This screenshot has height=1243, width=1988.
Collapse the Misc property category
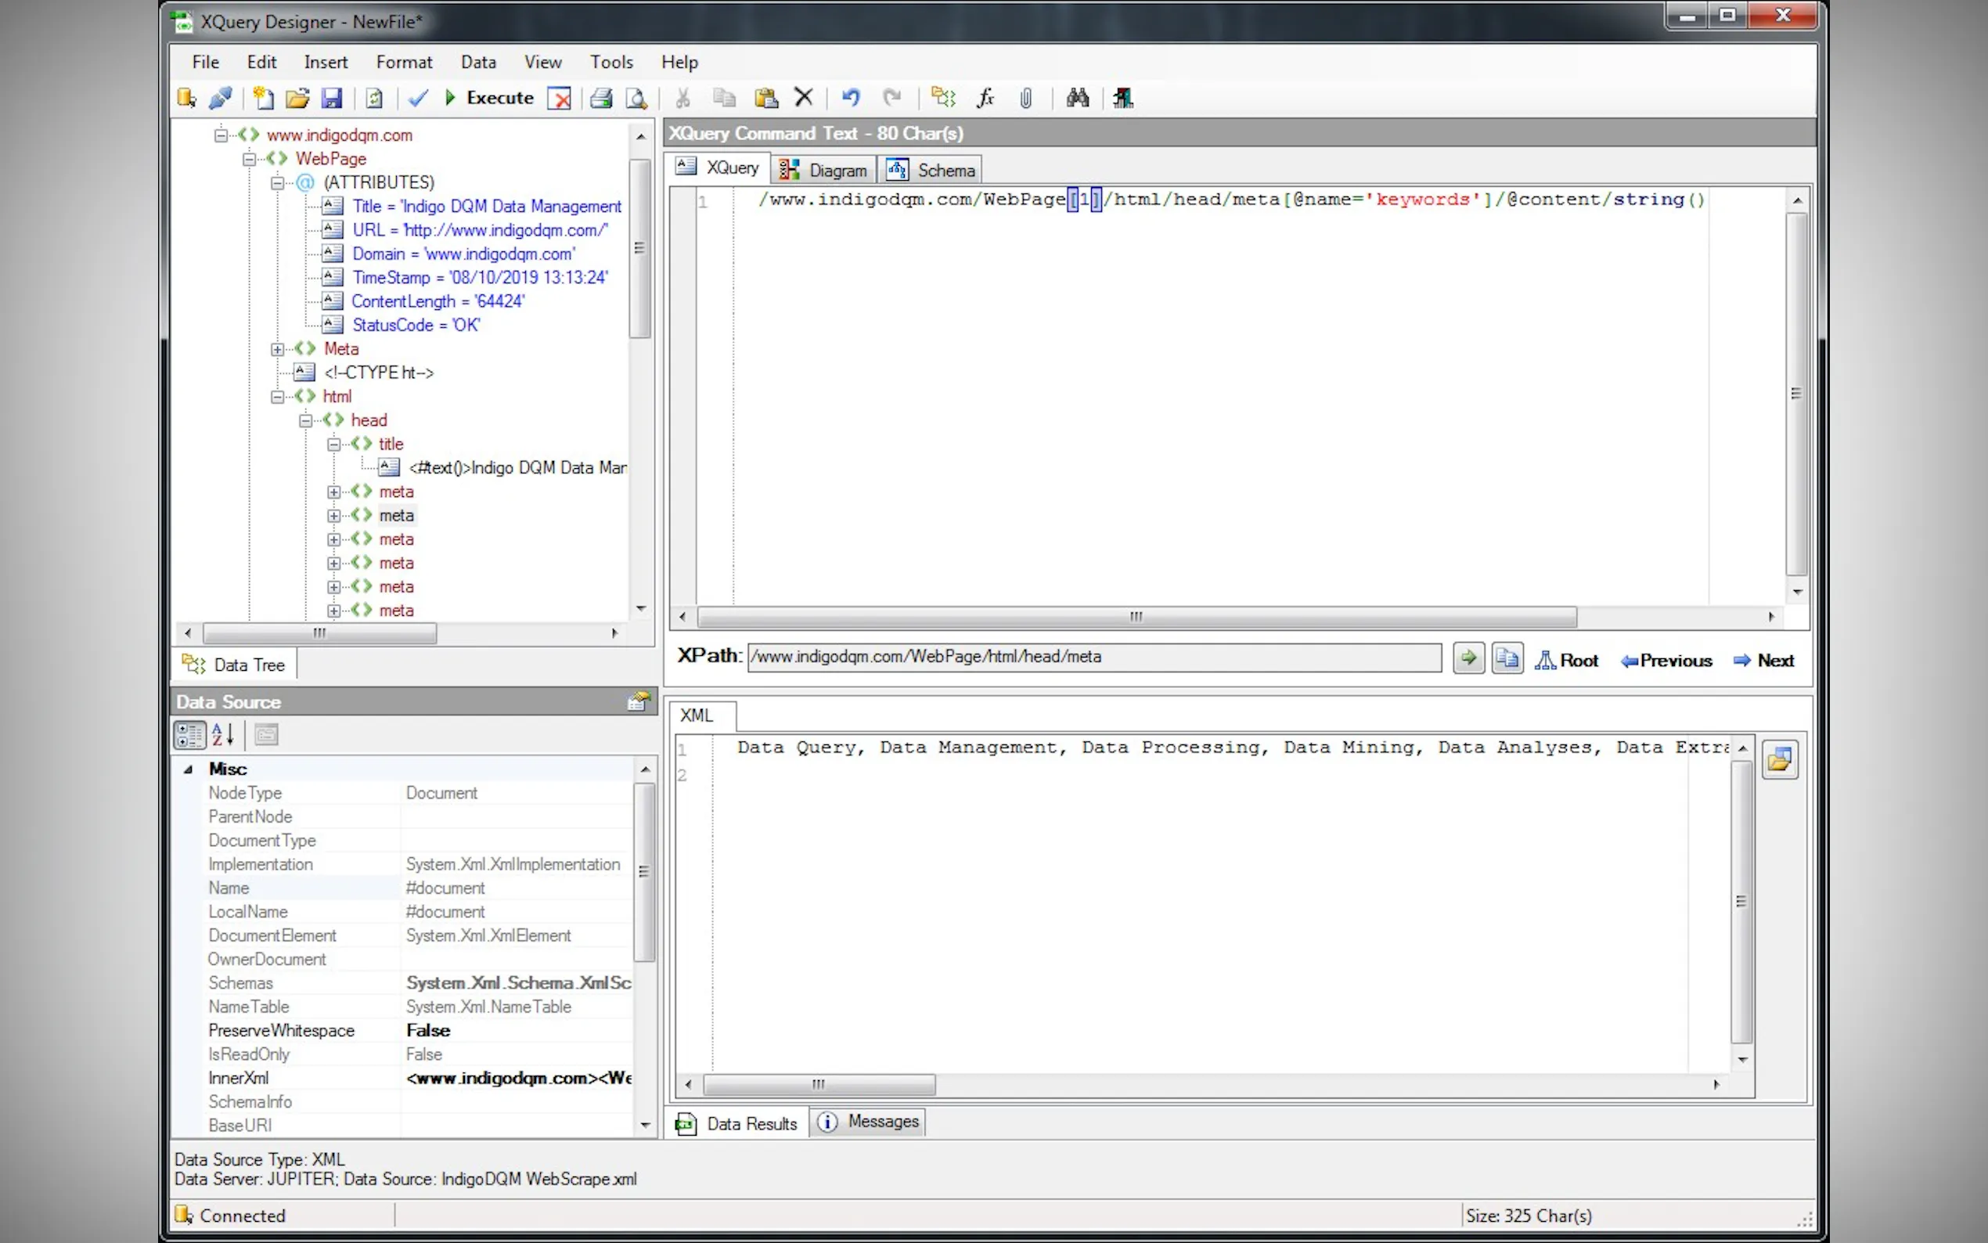[x=188, y=769]
